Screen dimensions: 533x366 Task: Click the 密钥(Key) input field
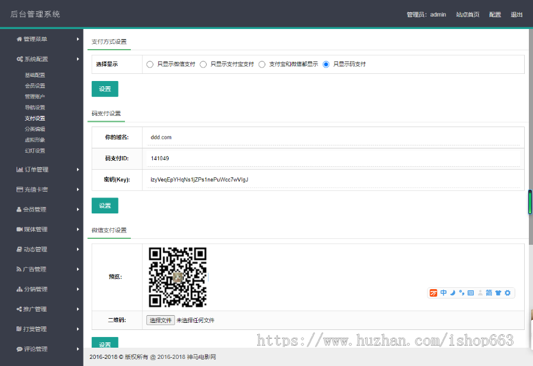pyautogui.click(x=333, y=180)
